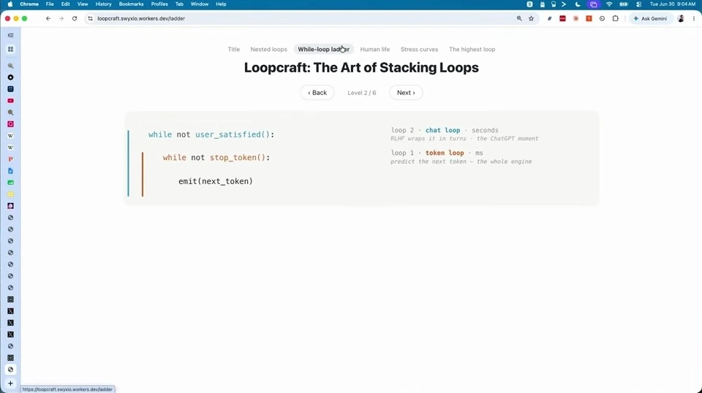Open the red rectangle extension icon
The height and width of the screenshot is (393, 702).
[x=562, y=18]
